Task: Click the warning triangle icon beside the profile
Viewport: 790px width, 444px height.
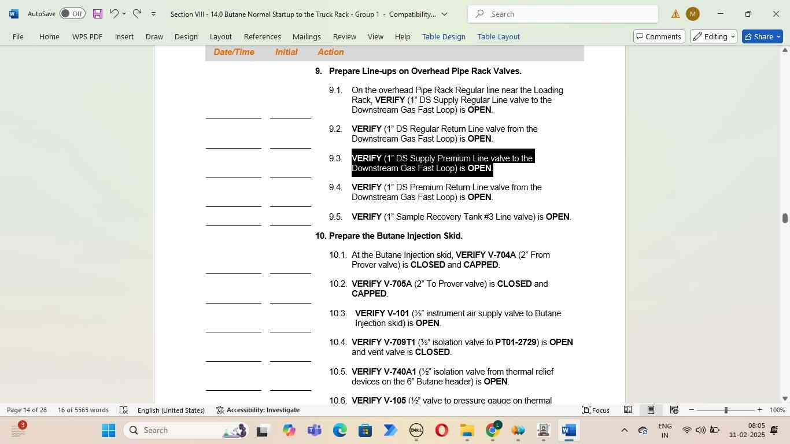Action: click(x=675, y=14)
